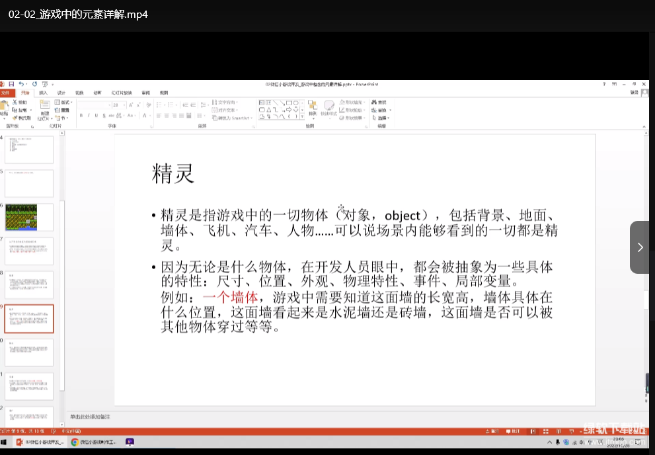The image size is (655, 455).
Task: Clear all formatting icon
Action: (x=148, y=105)
